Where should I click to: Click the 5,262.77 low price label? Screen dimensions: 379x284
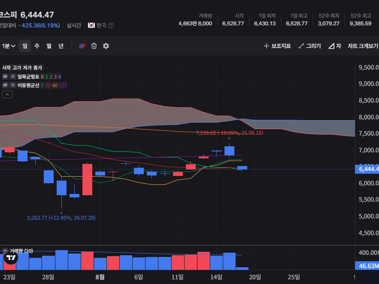pyautogui.click(x=61, y=218)
